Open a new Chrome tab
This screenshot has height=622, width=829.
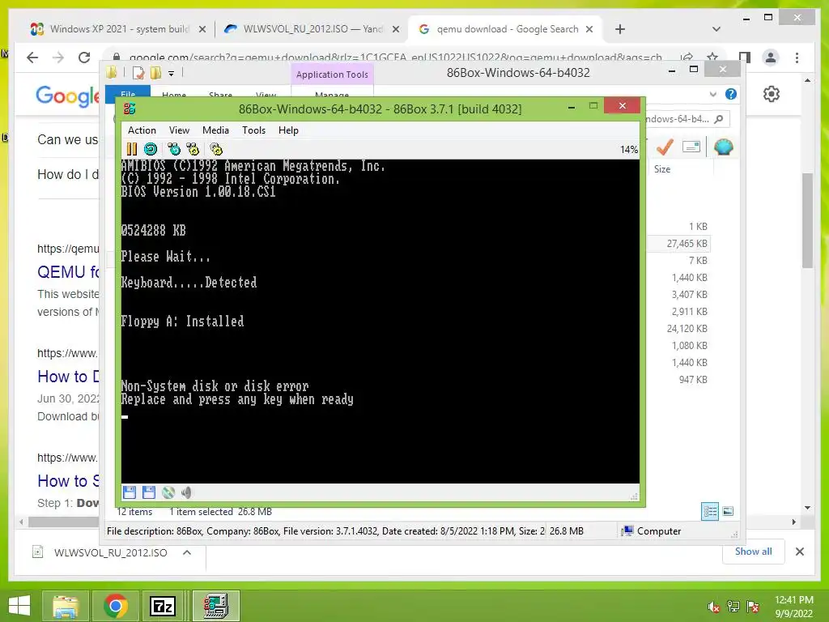620,29
